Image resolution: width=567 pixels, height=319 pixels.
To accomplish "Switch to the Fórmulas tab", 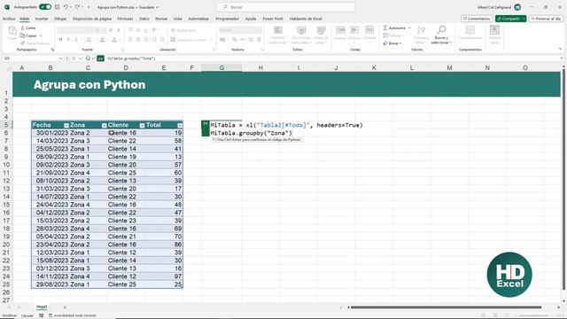I will [125, 19].
